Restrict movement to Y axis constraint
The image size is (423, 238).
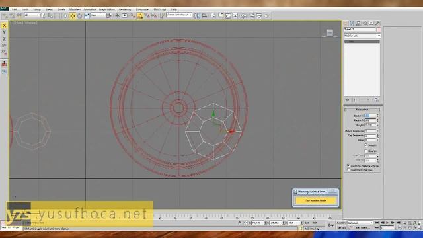point(4,32)
